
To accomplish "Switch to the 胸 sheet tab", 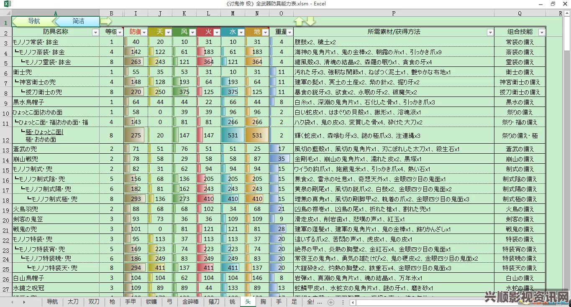I will [x=263, y=302].
